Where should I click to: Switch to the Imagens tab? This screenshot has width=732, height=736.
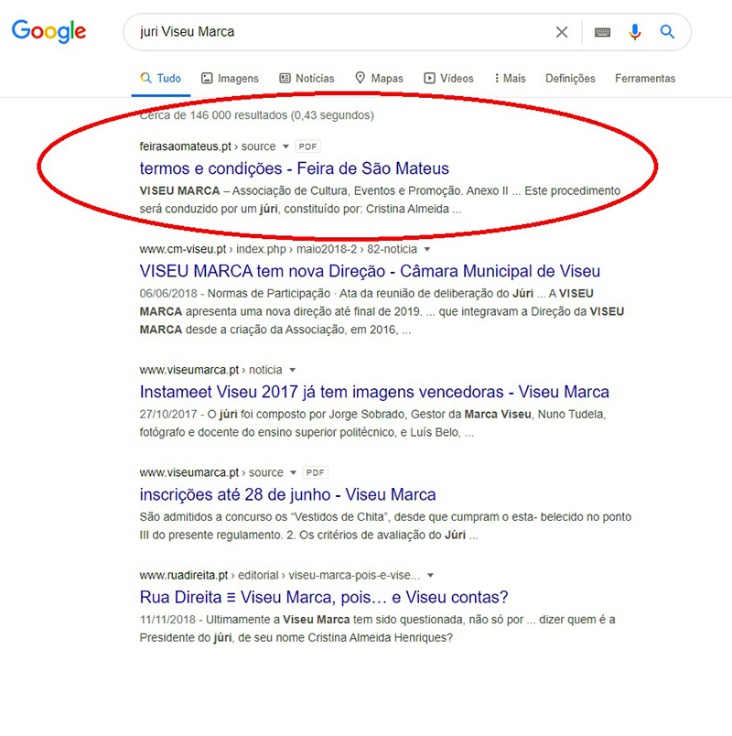click(230, 79)
